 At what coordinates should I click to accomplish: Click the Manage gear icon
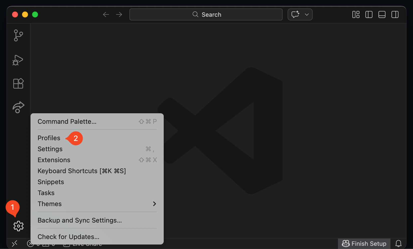(x=18, y=226)
